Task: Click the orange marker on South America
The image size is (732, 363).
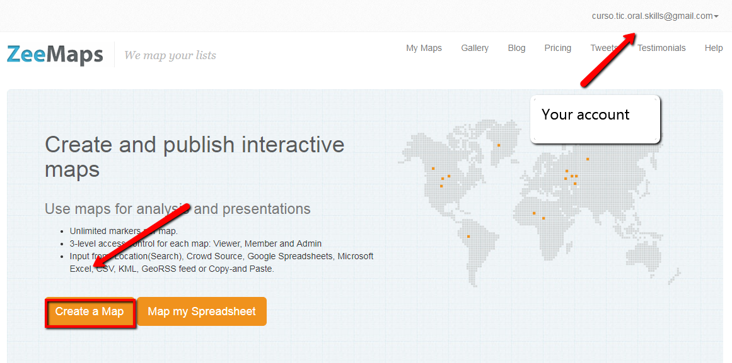Action: pos(468,237)
